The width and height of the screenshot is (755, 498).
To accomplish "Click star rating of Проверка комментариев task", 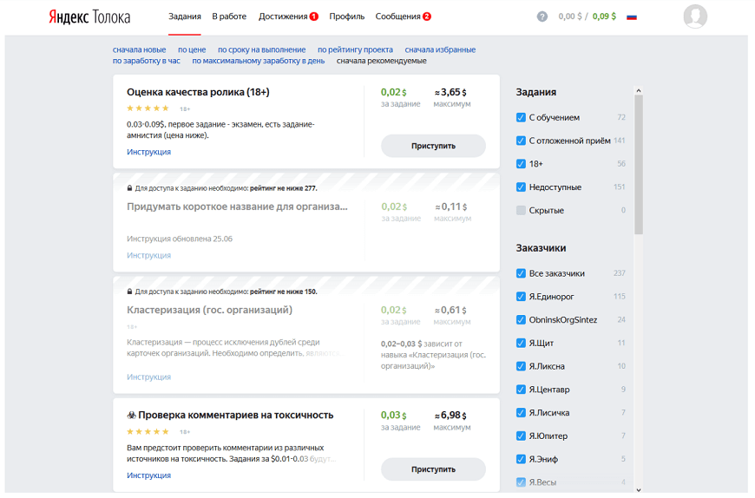I will (x=148, y=431).
